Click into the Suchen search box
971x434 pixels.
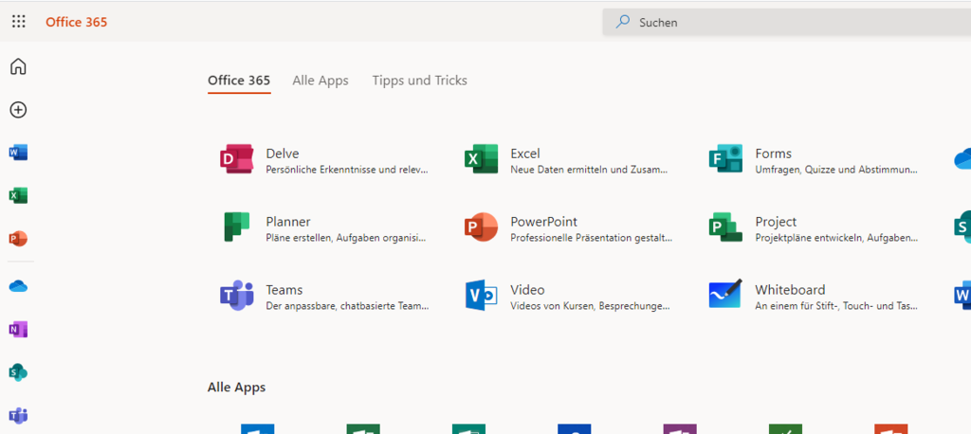click(786, 23)
